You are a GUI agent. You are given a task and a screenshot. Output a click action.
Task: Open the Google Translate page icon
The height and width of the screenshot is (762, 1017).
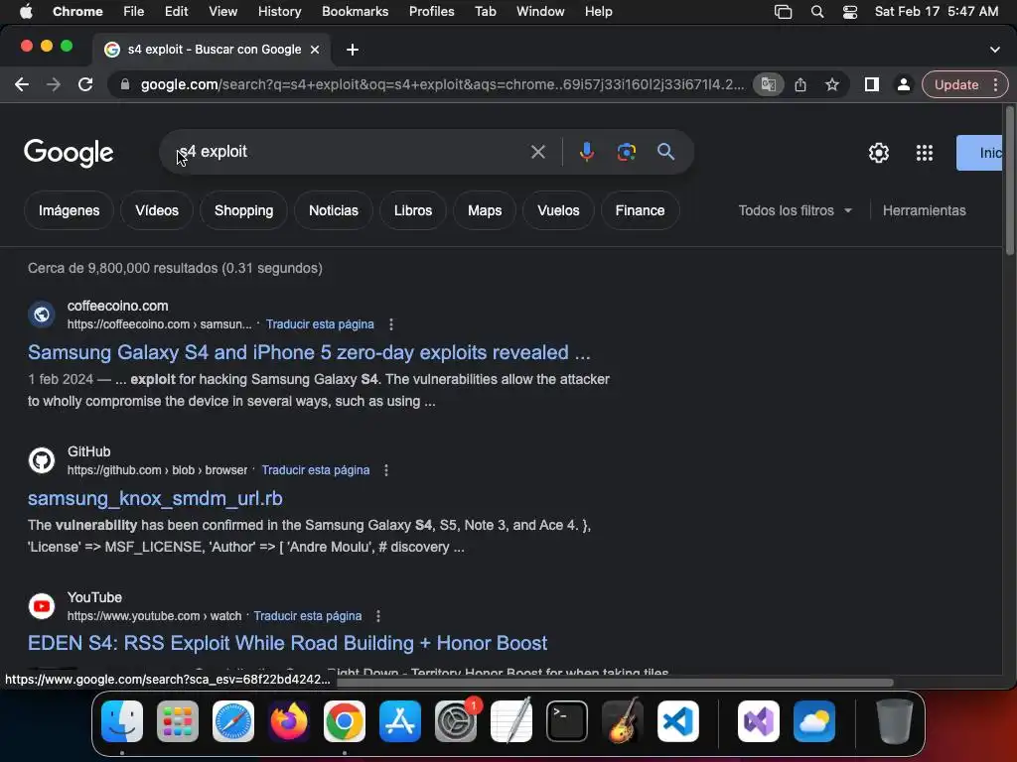click(769, 84)
